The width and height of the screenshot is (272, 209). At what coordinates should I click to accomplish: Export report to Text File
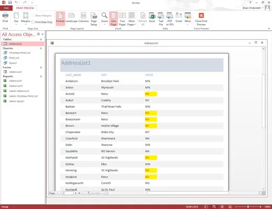(x=161, y=19)
